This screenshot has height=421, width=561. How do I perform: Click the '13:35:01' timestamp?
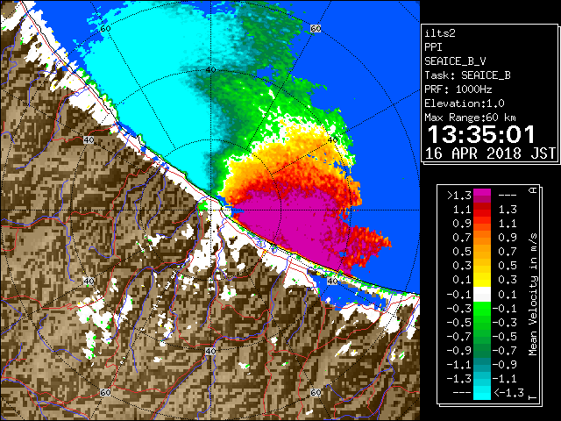point(481,134)
